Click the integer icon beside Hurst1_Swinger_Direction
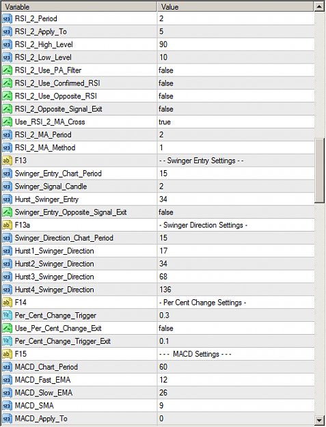 [7, 251]
